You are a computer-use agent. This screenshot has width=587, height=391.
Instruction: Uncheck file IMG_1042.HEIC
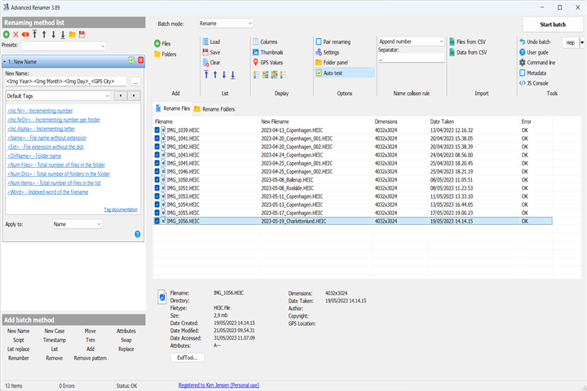pos(157,147)
